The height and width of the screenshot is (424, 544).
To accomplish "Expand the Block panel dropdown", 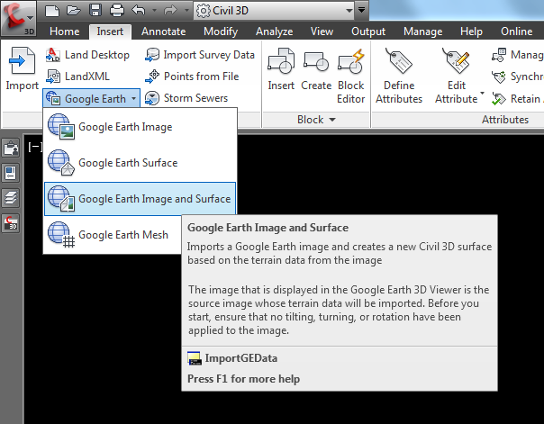I will click(x=316, y=120).
